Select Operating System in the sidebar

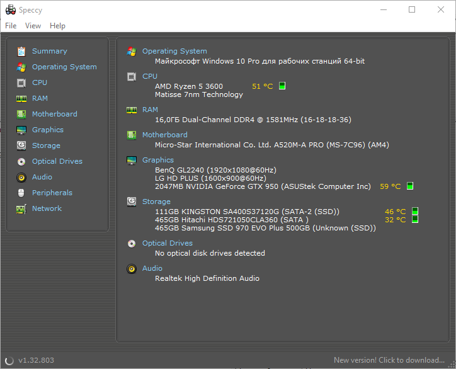pos(64,67)
